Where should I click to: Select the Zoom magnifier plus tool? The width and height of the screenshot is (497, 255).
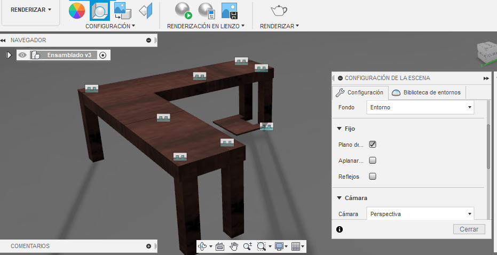(248, 246)
